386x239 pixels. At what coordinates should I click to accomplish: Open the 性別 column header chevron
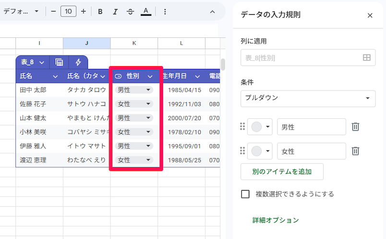pyautogui.click(x=150, y=77)
